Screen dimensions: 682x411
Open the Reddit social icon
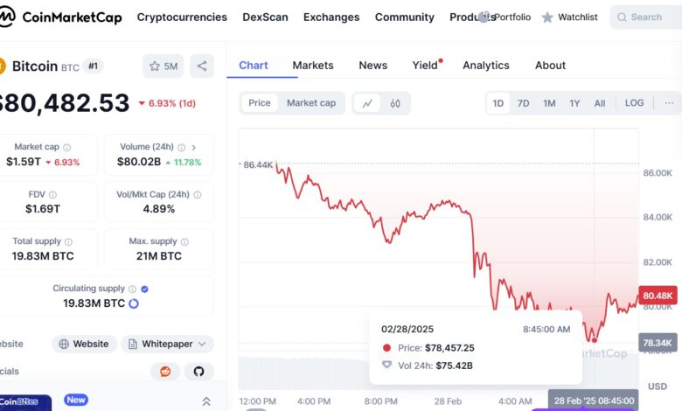[165, 372]
